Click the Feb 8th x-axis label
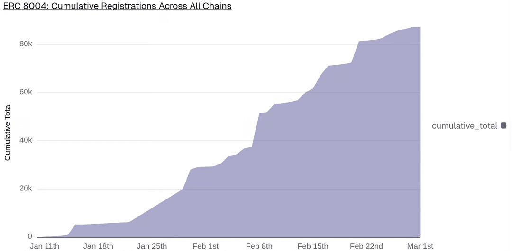Screen dimensions: 512x251 [x=259, y=246]
